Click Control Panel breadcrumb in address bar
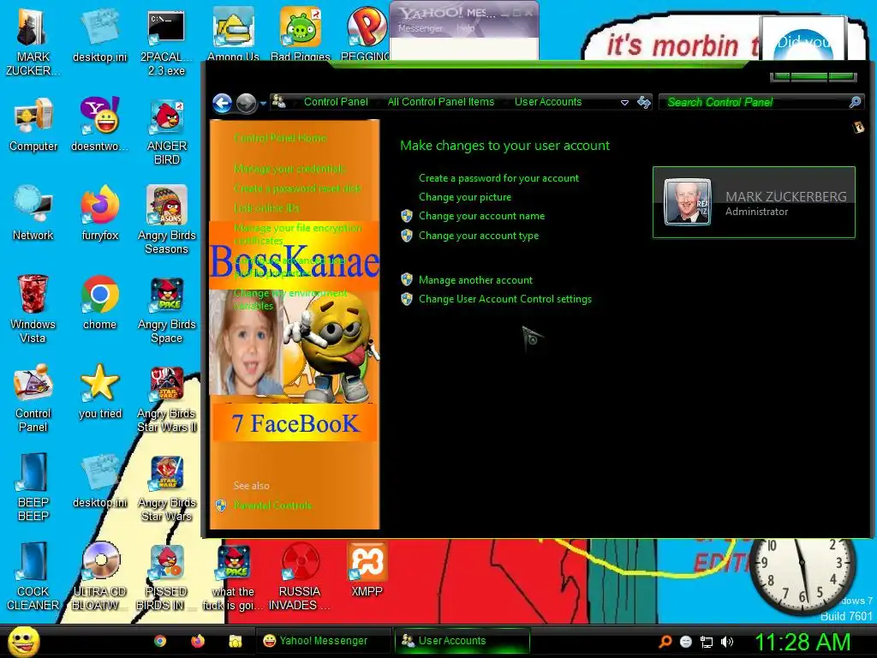The height and width of the screenshot is (658, 877). click(336, 102)
